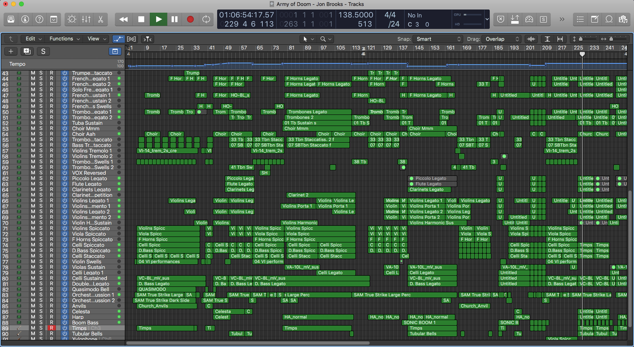Open the LCD display options chevron
This screenshot has height=347, width=634.
(487, 19)
